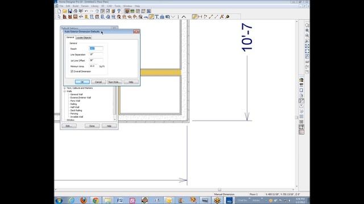Click Floor 1 in the status bar
Viewport: 364px width, 204px height.
[x=254, y=194]
